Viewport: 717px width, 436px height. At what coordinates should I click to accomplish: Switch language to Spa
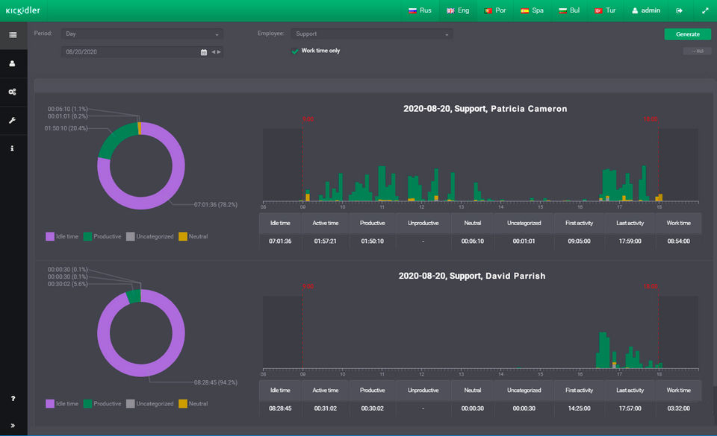coord(532,10)
